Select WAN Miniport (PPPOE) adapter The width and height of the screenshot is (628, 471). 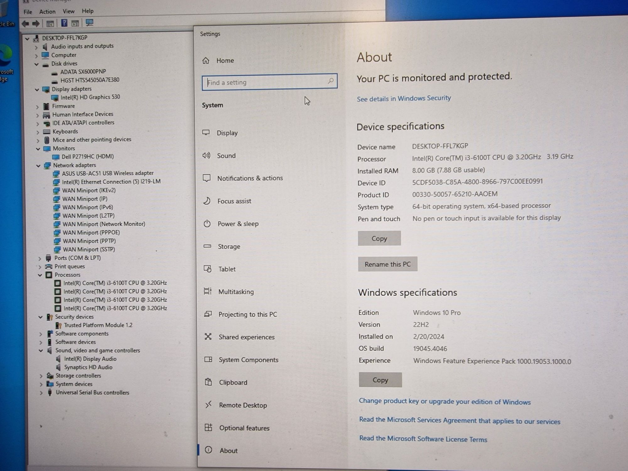pos(91,233)
